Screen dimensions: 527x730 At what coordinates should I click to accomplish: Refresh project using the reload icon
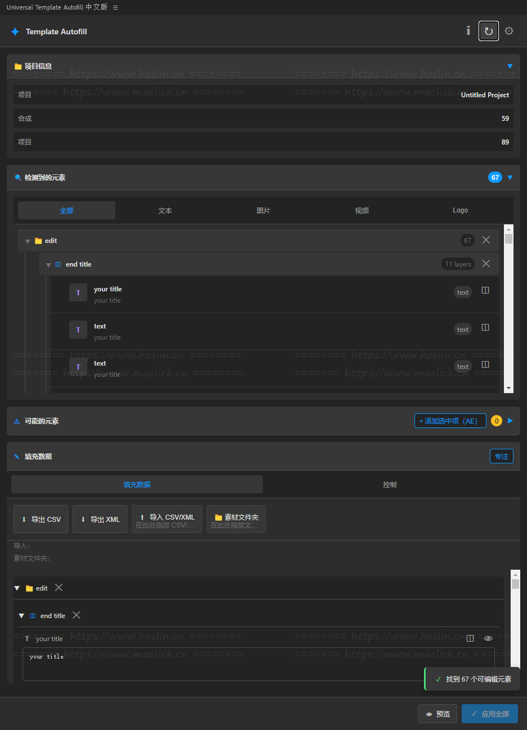(x=489, y=31)
